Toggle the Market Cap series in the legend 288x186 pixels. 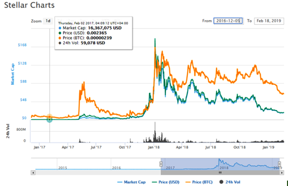click(x=131, y=182)
